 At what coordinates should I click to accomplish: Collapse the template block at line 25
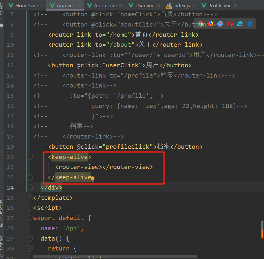(x=30, y=197)
